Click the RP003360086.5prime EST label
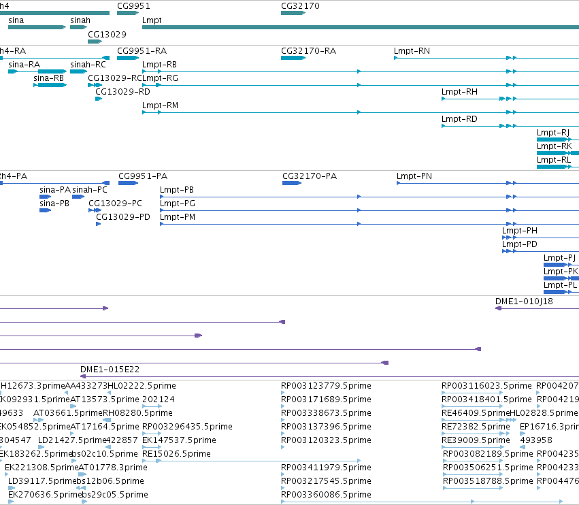 click(x=326, y=495)
